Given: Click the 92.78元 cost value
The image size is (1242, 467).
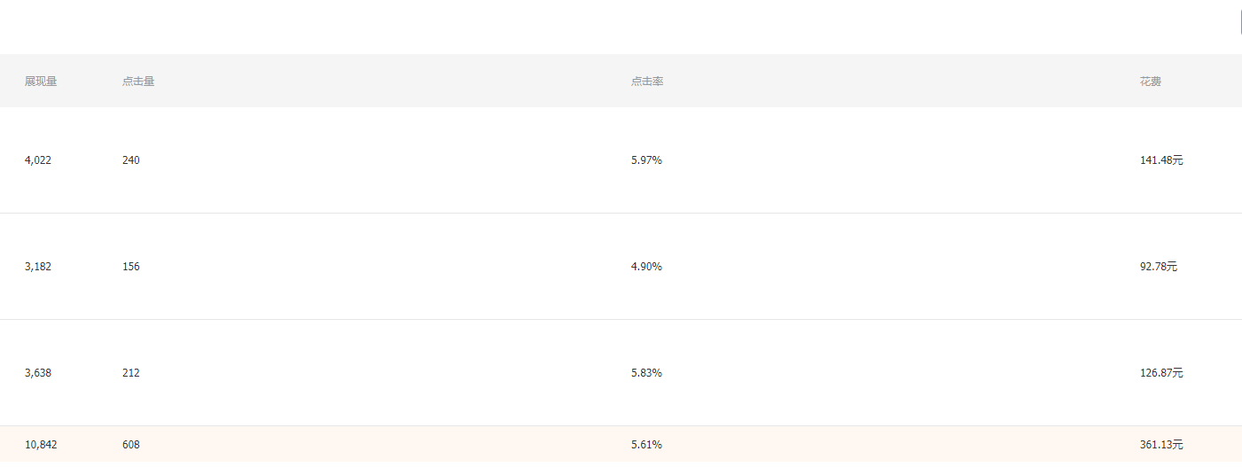Looking at the screenshot, I should coord(1159,267).
